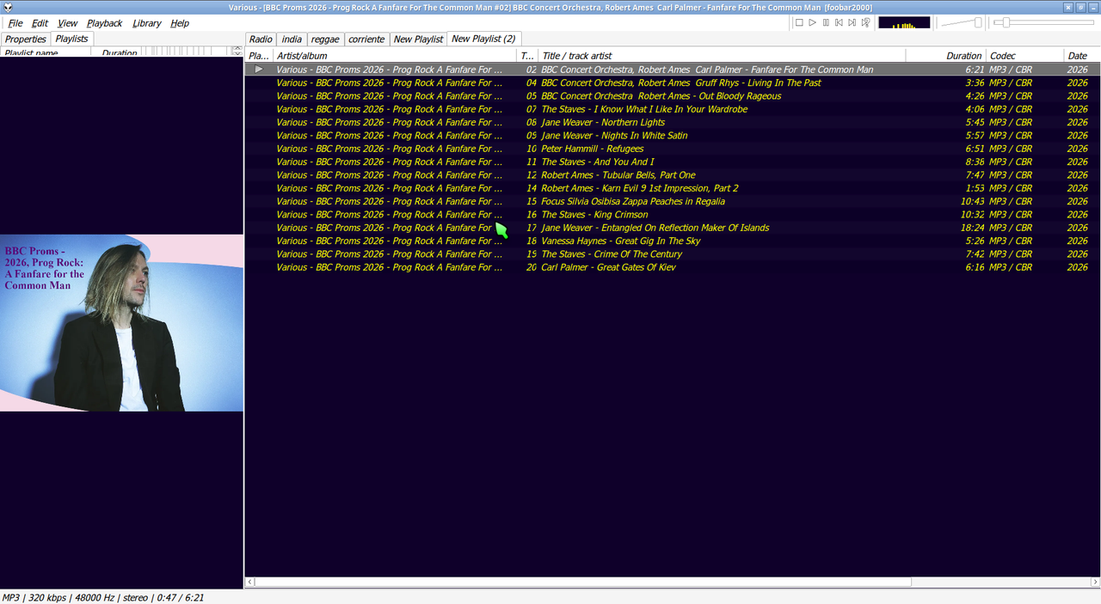
Task: Click the now-playing arrow on track 02
Action: [x=259, y=70]
